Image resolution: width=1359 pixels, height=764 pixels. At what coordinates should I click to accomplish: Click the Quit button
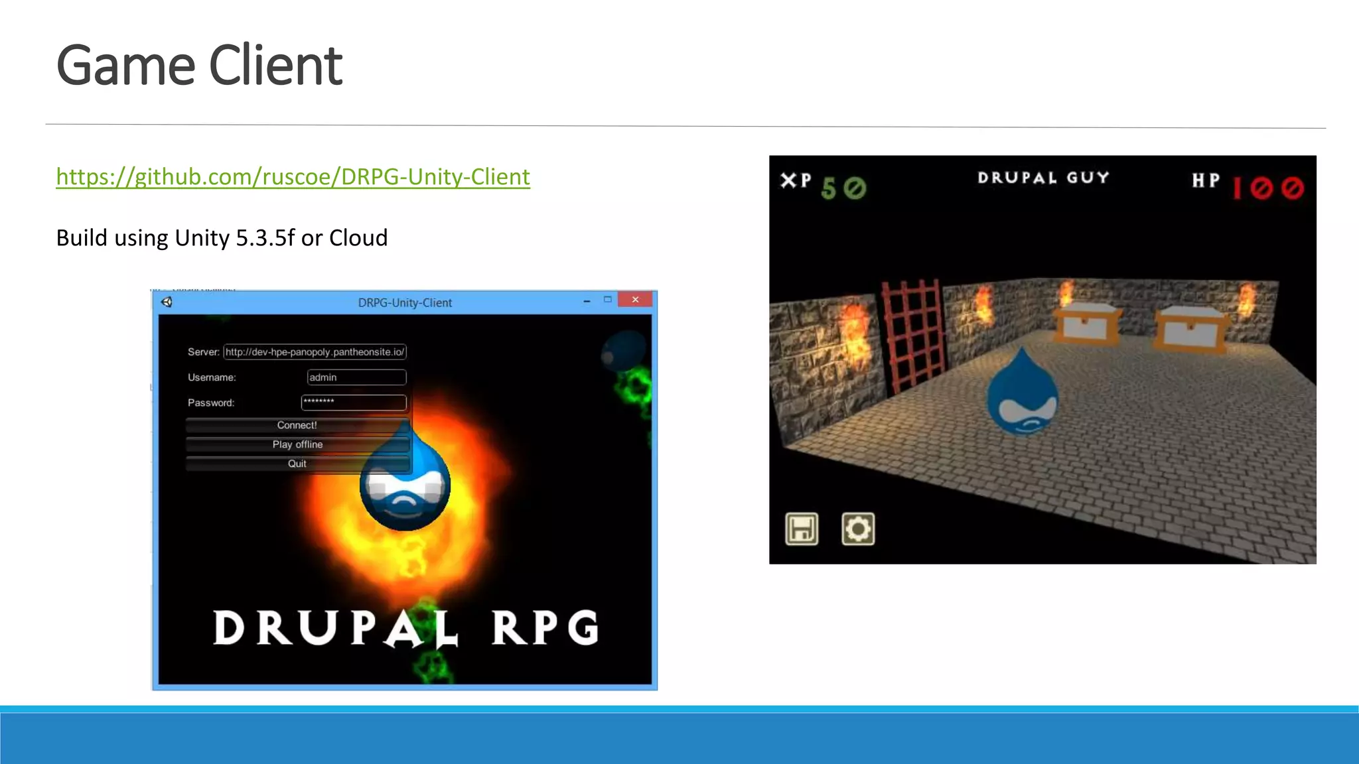[297, 464]
